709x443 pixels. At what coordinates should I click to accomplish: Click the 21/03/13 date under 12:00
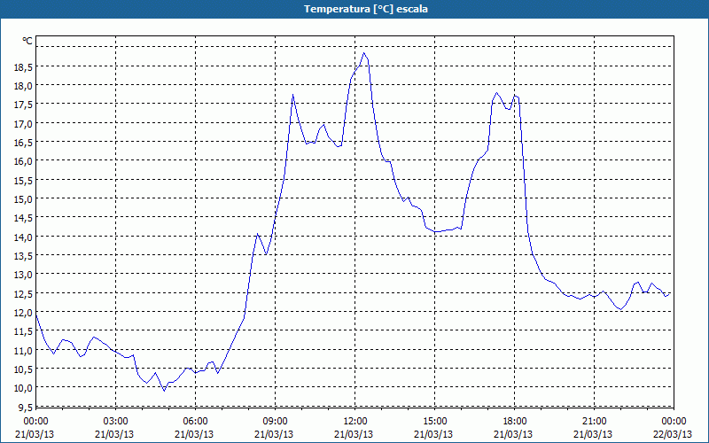pyautogui.click(x=354, y=434)
